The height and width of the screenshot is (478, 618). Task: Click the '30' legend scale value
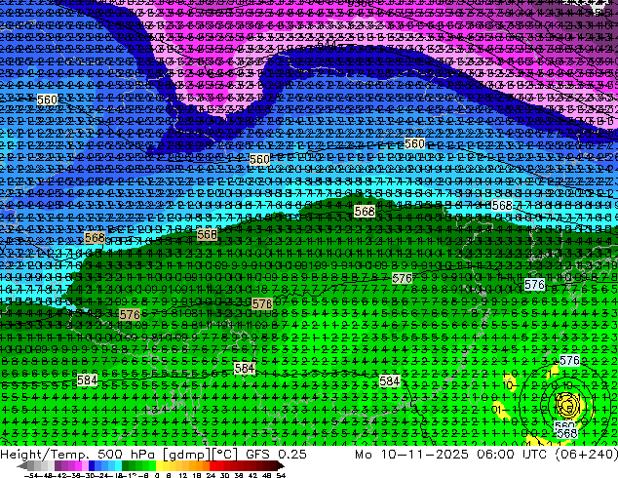coord(224,475)
